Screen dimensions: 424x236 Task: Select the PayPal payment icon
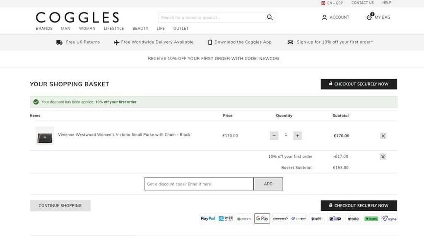208,219
